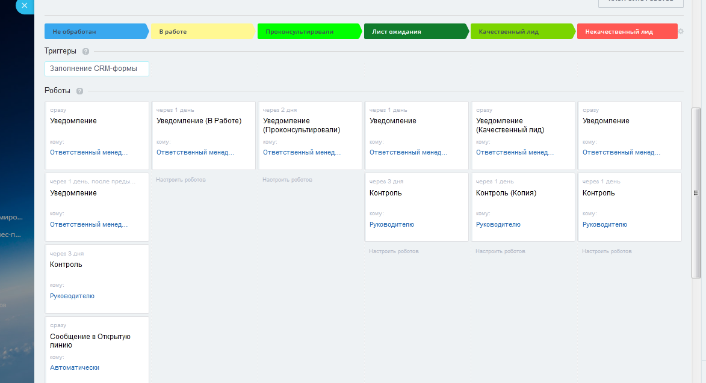Open recipient link in Уведомление (Качественный лид)

tap(515, 153)
